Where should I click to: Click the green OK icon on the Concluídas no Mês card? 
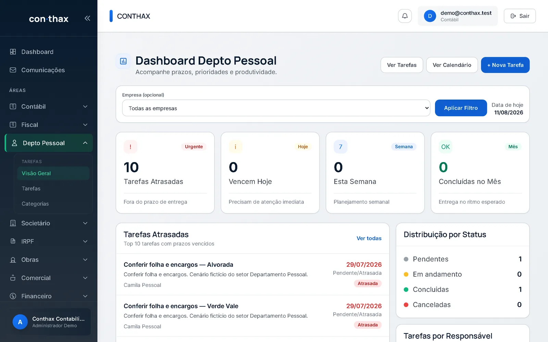(446, 147)
